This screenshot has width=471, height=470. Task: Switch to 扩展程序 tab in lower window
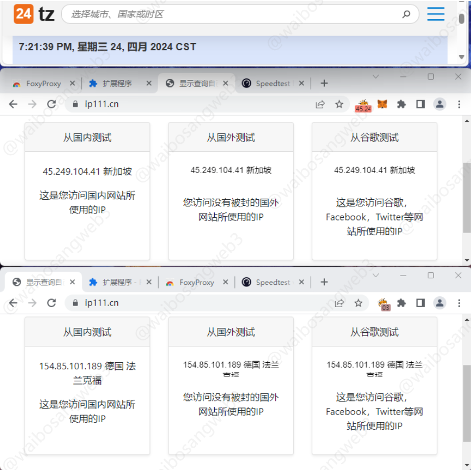point(119,282)
